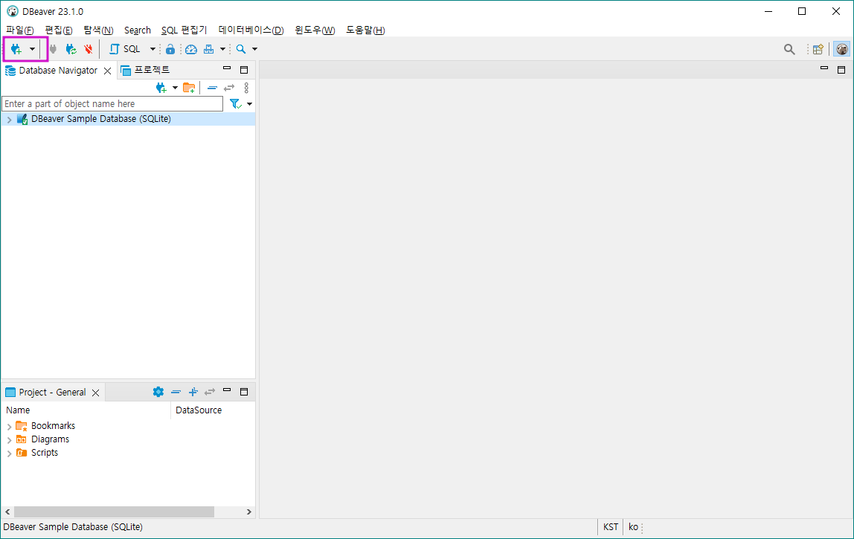Click KST timezone in status bar
The image size is (854, 539).
click(x=611, y=527)
